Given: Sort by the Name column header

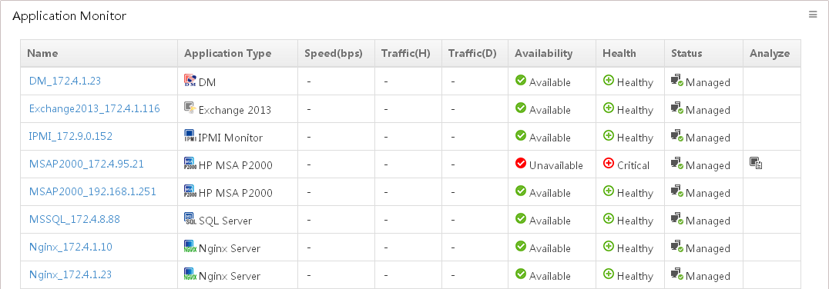Looking at the screenshot, I should click(42, 53).
